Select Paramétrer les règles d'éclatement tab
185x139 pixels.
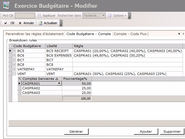[x=35, y=34]
